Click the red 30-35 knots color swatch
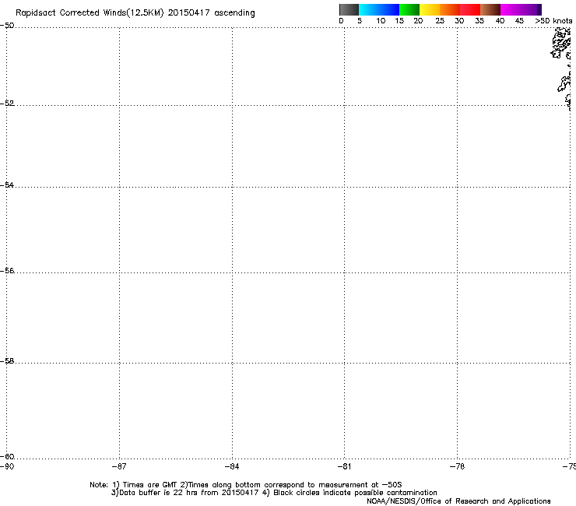This screenshot has height=506, width=576. 470,9
